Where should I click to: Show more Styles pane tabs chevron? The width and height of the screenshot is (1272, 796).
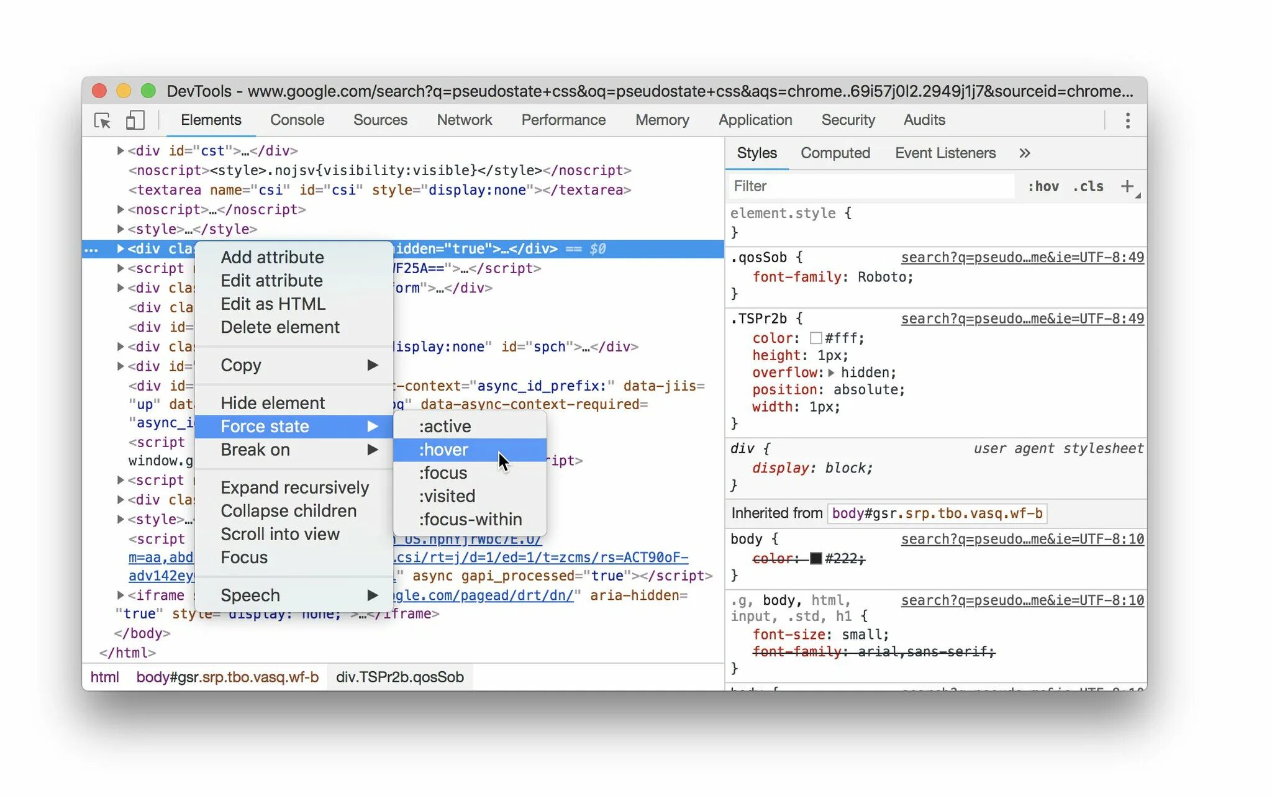click(x=1024, y=153)
